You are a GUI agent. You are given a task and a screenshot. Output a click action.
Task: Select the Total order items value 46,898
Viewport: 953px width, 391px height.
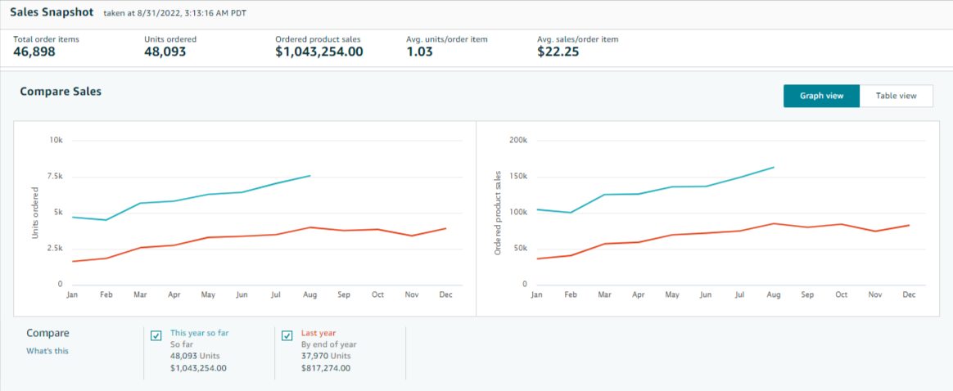point(36,52)
